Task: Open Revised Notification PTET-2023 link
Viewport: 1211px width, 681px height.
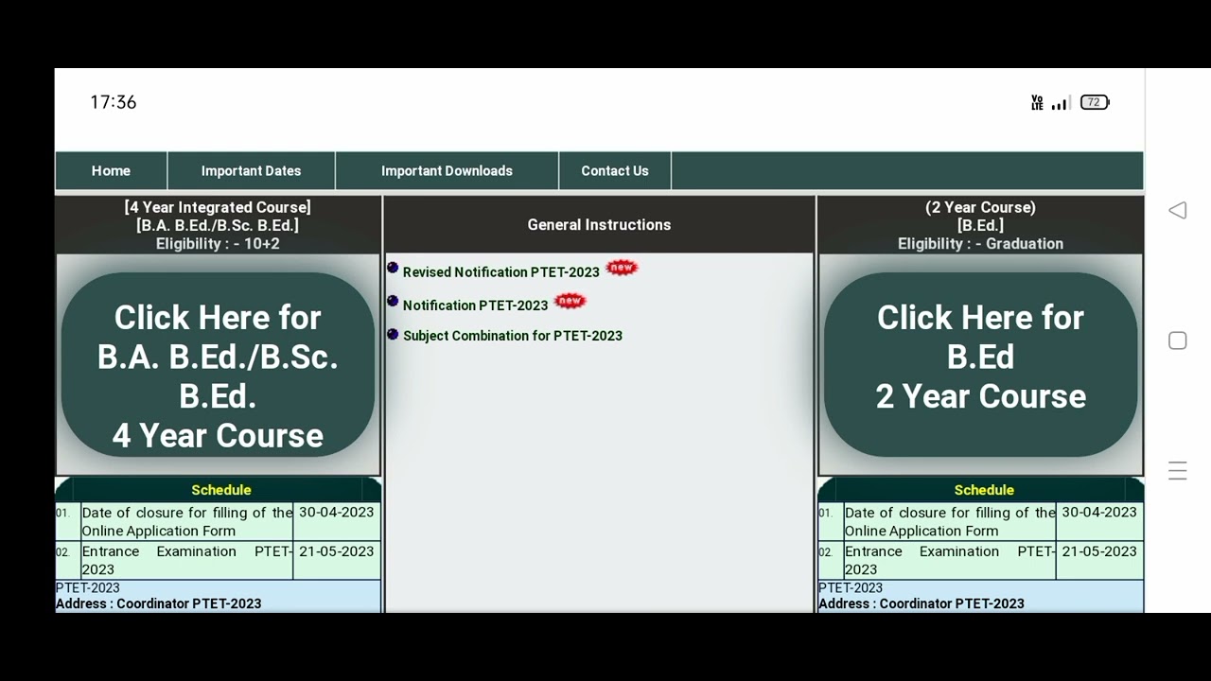Action: click(x=501, y=272)
